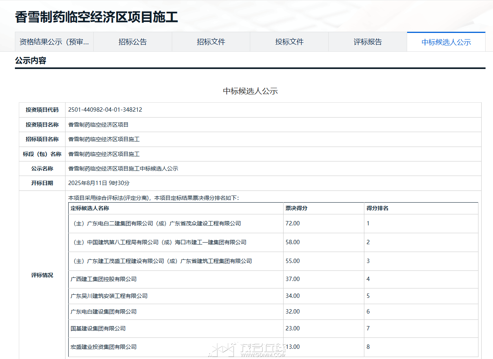The width and height of the screenshot is (493, 359).
Task: Click the 广西建工集团控股有限公司 candidate name
Action: tap(104, 279)
